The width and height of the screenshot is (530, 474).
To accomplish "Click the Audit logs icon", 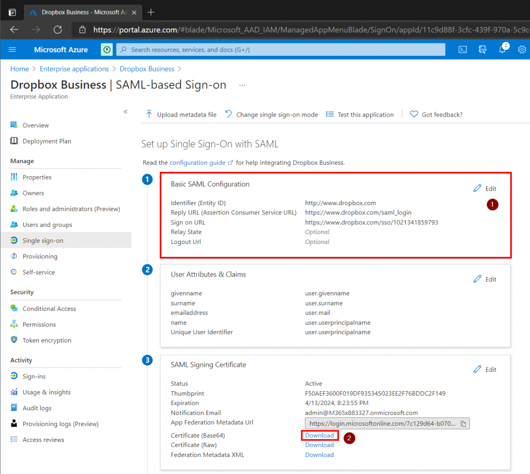I will point(14,408).
